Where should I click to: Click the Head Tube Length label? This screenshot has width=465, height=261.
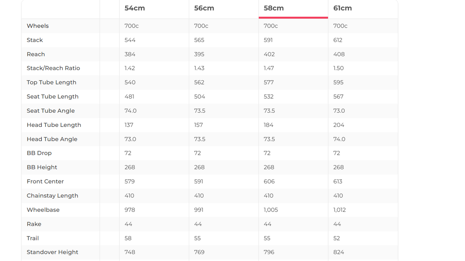(x=54, y=125)
